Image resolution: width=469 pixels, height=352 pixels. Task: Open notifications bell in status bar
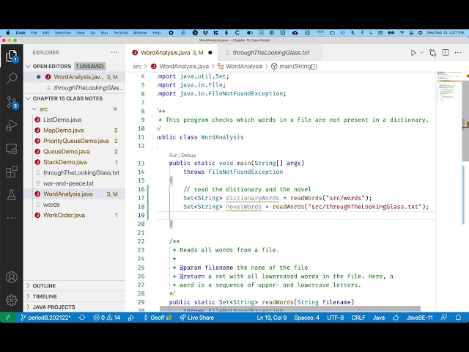(x=458, y=318)
